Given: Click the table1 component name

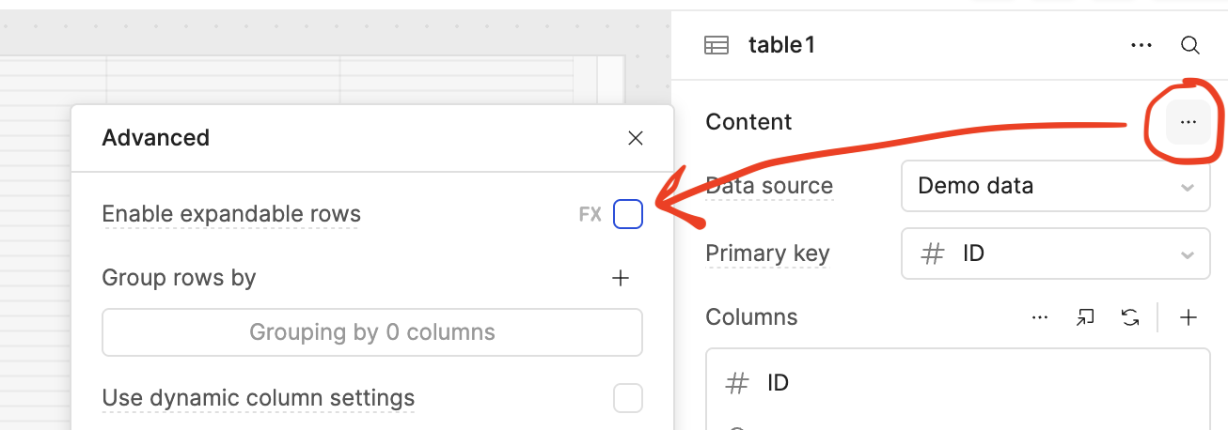Looking at the screenshot, I should pyautogui.click(x=781, y=45).
